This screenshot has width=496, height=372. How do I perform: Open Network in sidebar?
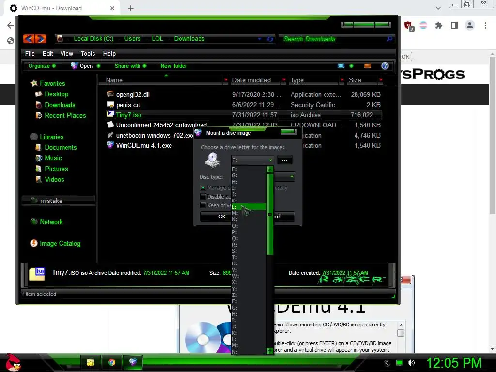pyautogui.click(x=51, y=222)
